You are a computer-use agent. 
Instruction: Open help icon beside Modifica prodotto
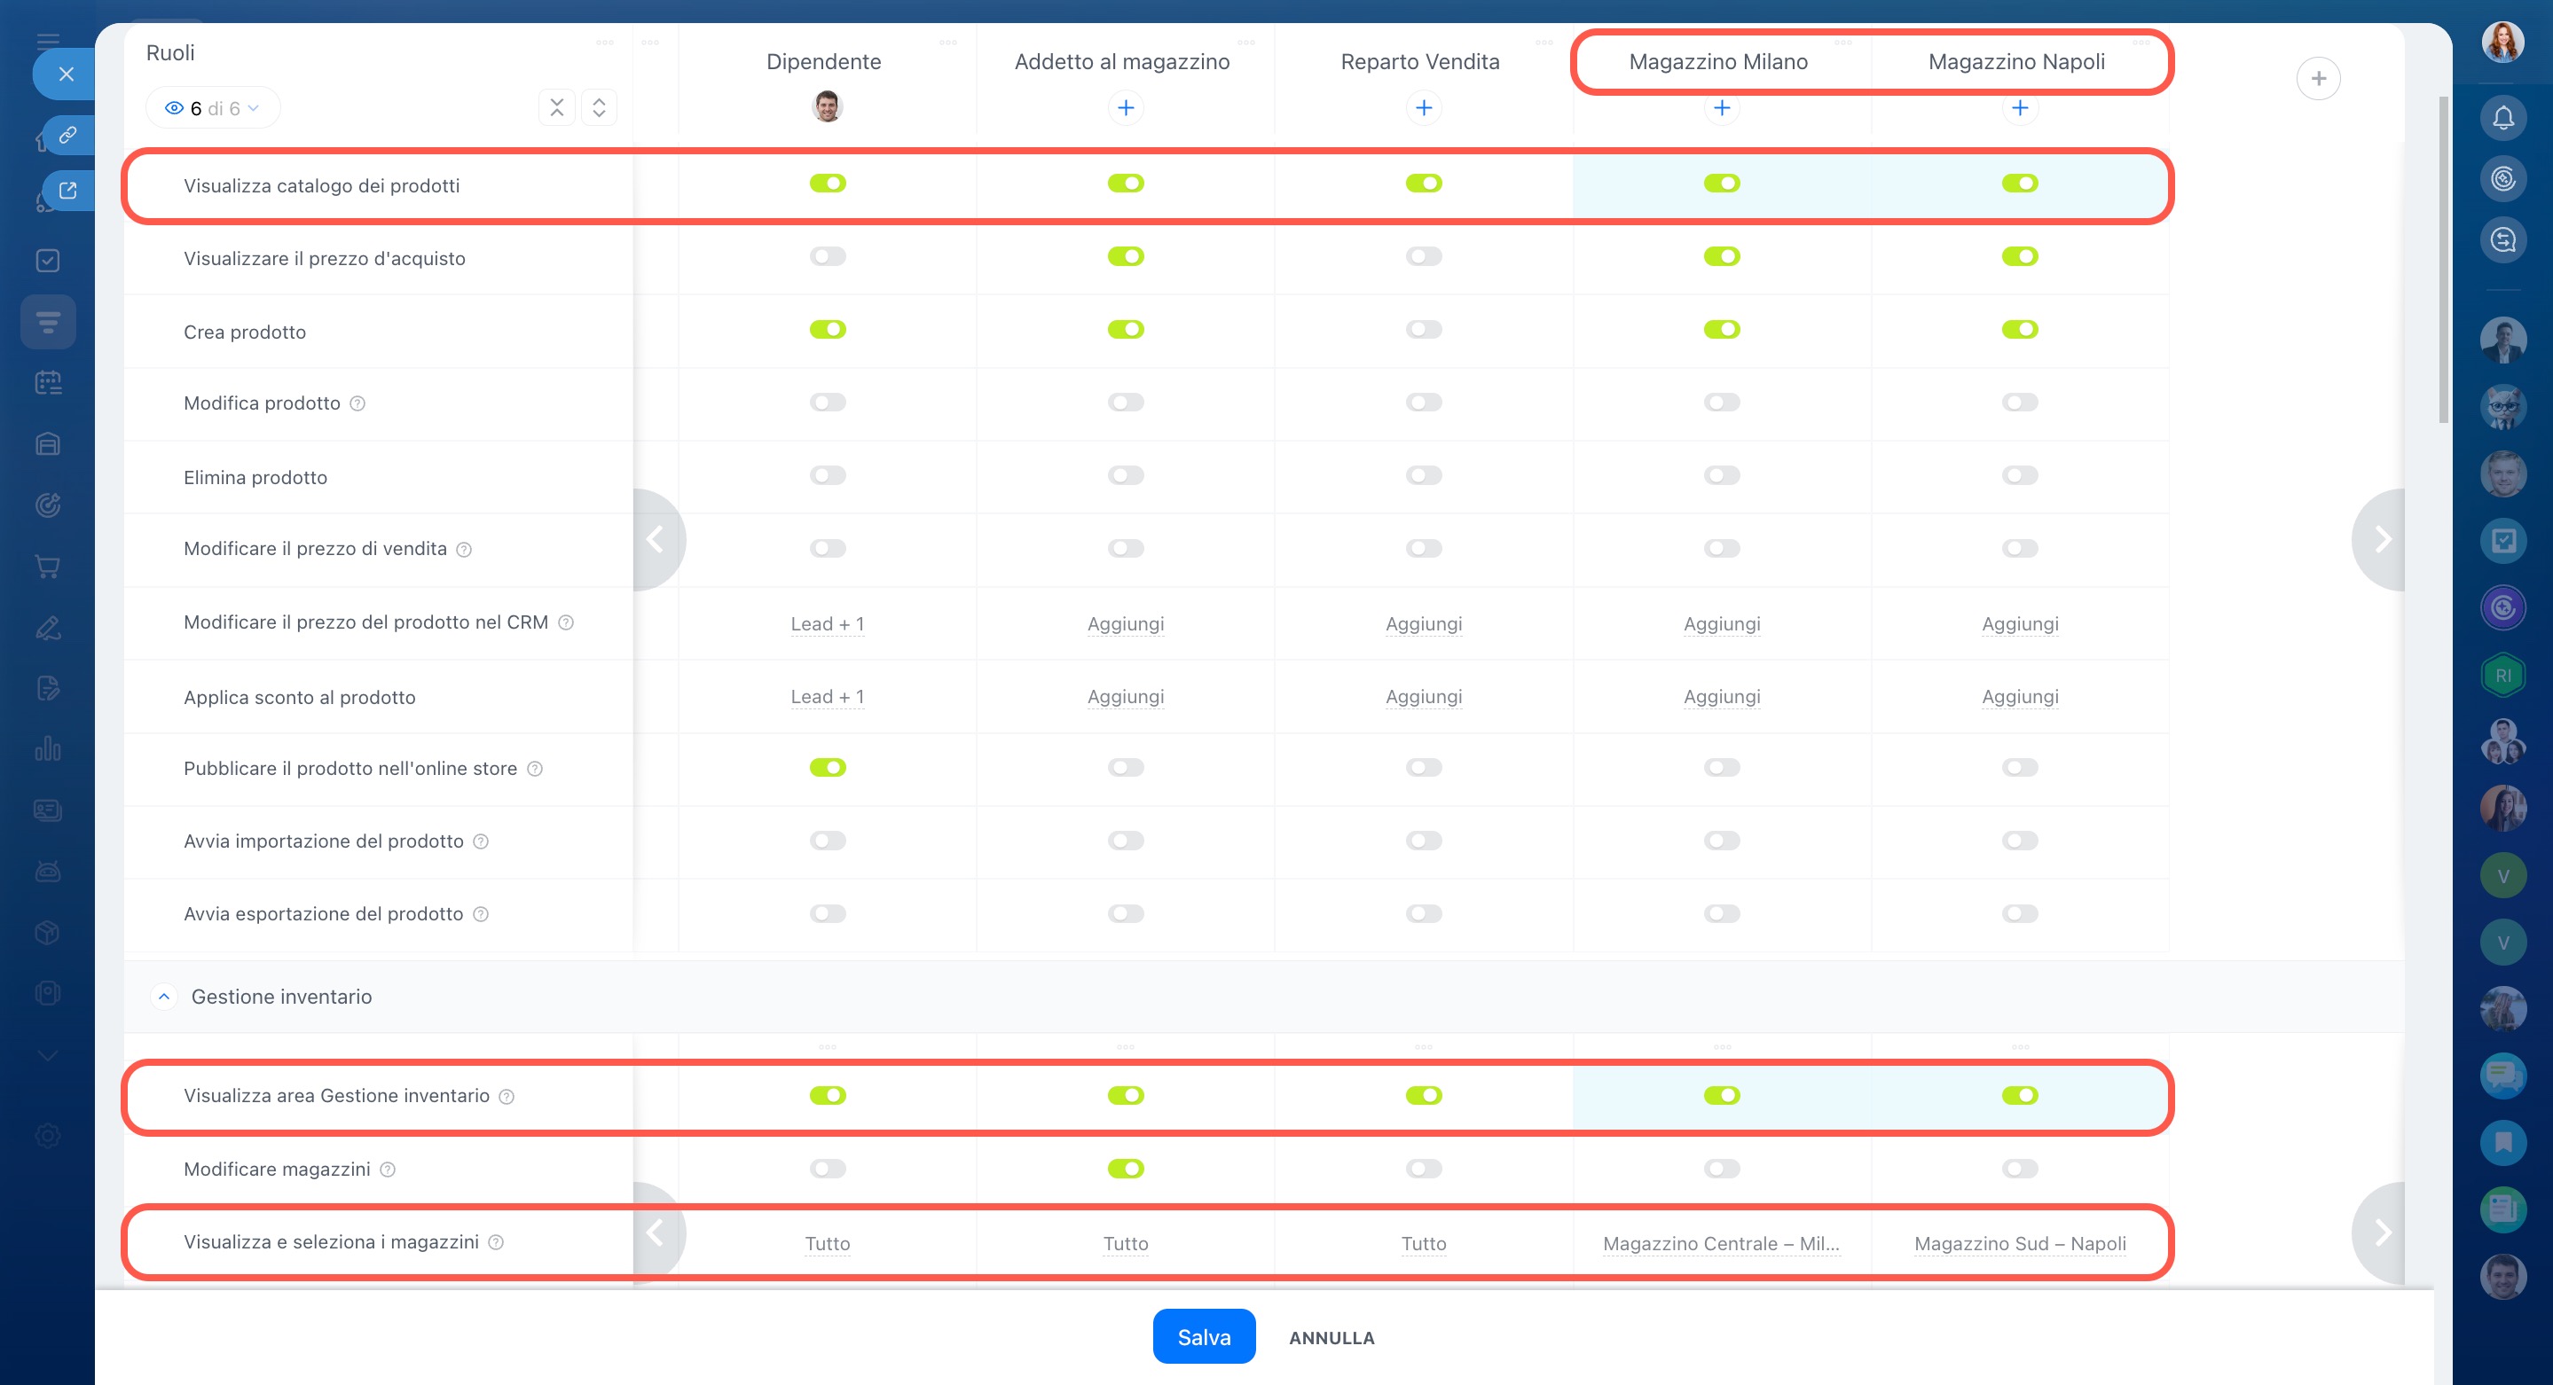point(357,403)
